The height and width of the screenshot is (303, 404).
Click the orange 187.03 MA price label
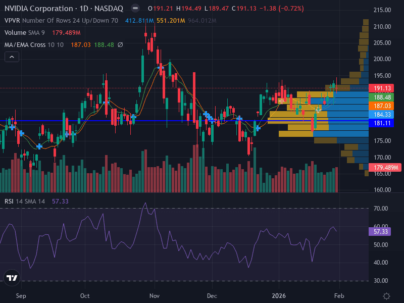[x=382, y=106]
